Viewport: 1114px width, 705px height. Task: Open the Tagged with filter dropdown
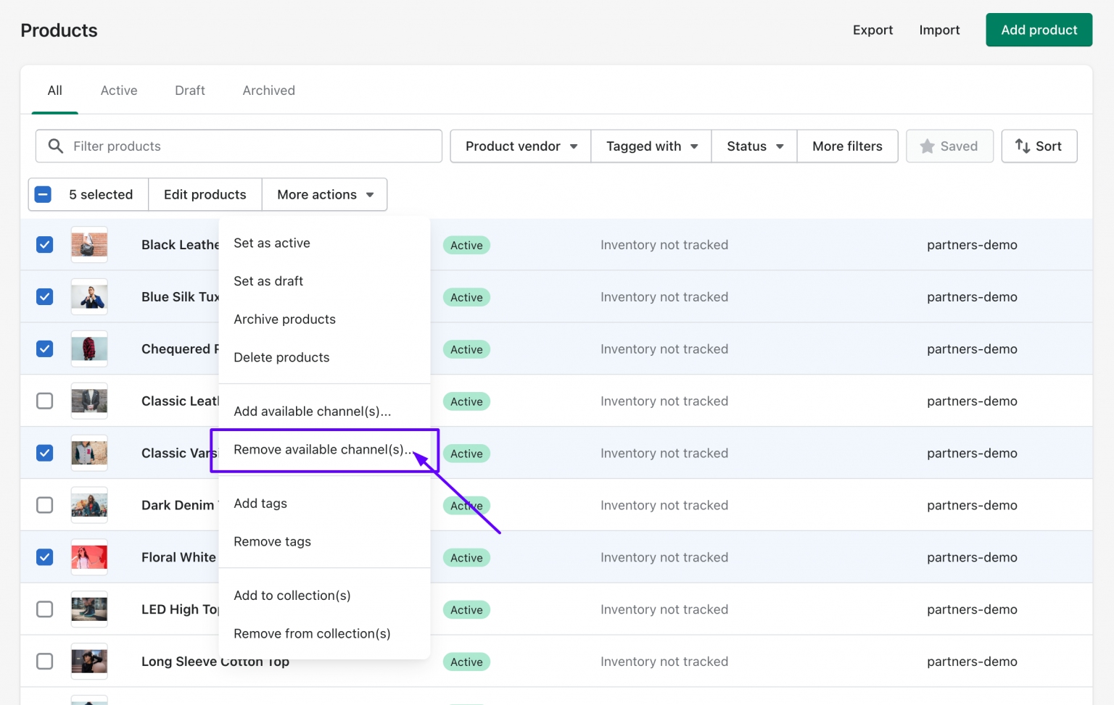pyautogui.click(x=650, y=146)
